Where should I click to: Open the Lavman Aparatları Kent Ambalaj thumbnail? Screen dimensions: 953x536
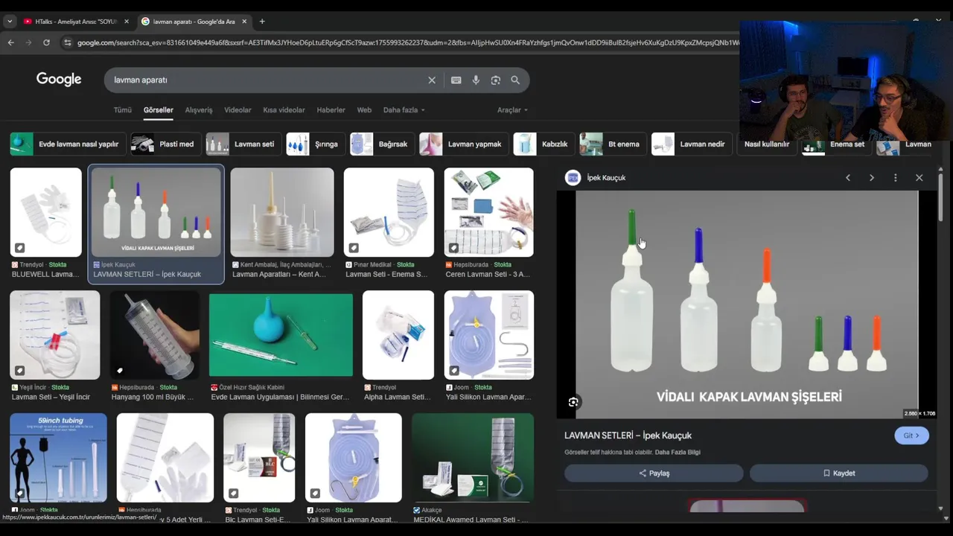(x=282, y=212)
